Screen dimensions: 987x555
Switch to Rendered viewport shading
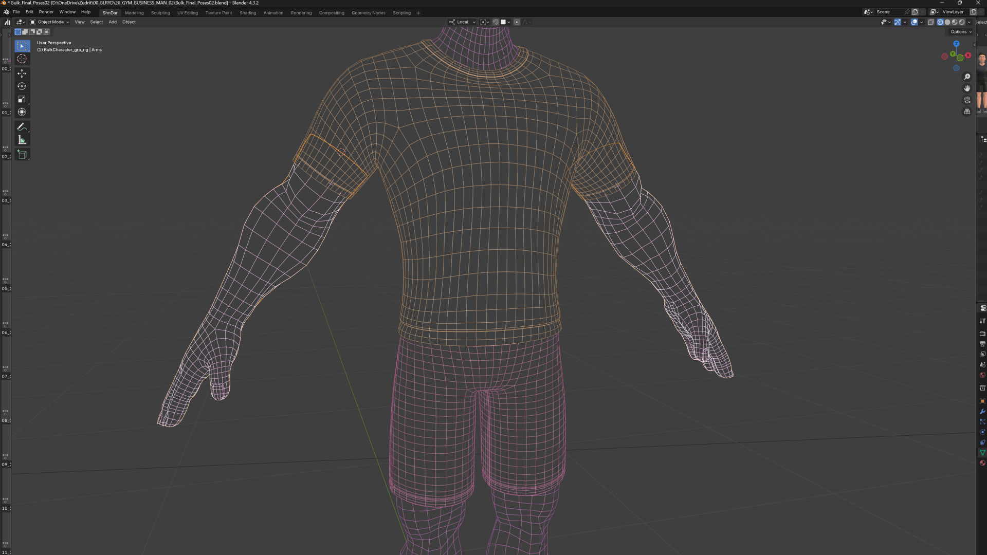(962, 22)
